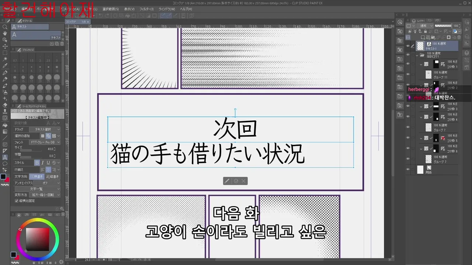The width and height of the screenshot is (472, 265).
Task: Collapse the 3段6コマ1 folder layer
Action: click(x=417, y=55)
